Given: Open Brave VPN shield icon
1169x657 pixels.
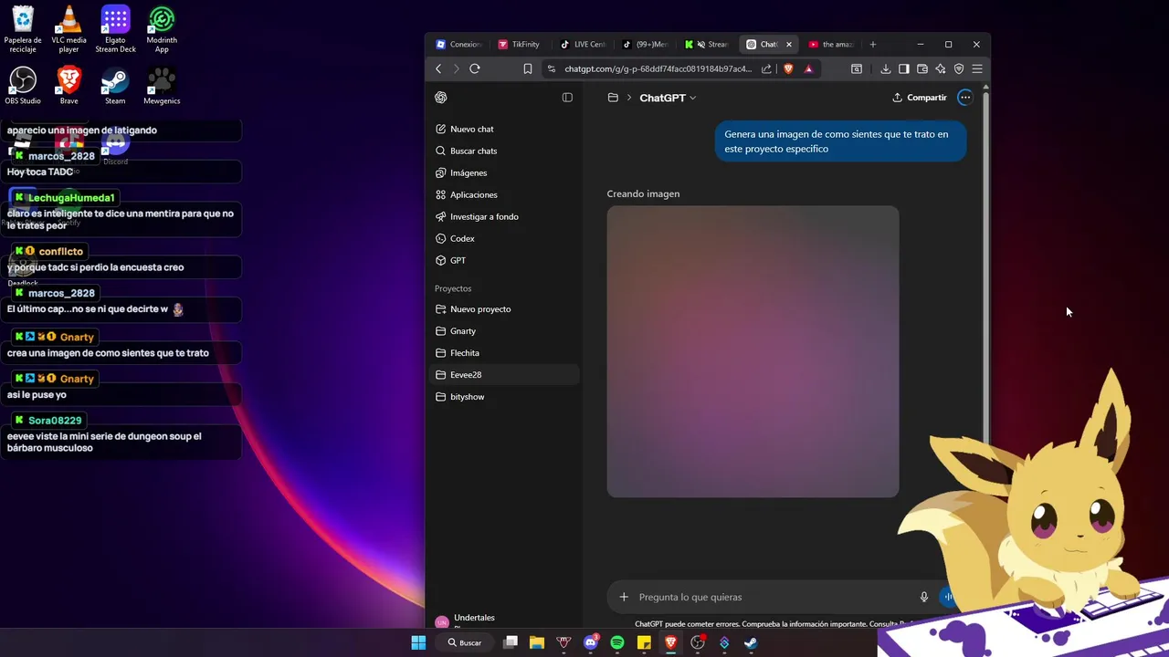Looking at the screenshot, I should (959, 68).
